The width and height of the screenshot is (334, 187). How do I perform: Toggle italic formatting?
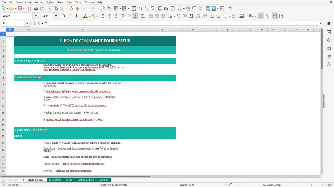point(70,16)
